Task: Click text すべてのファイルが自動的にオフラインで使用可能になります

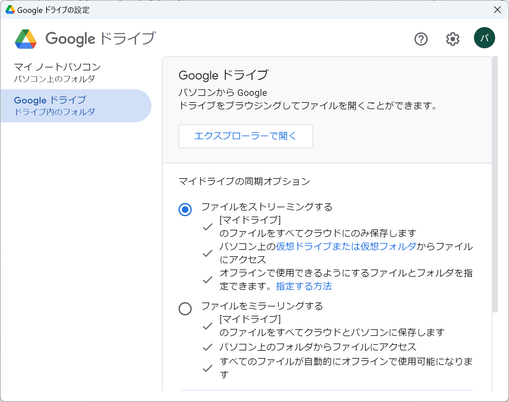Action: click(x=346, y=368)
